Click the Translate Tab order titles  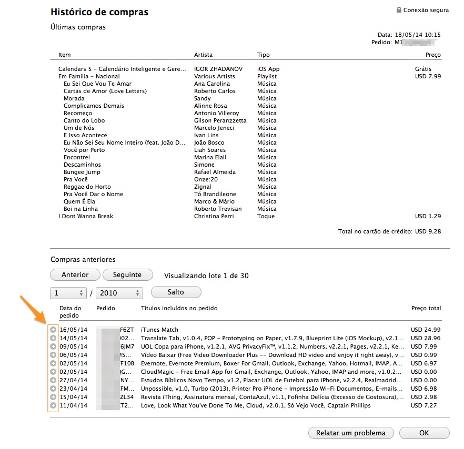click(273, 338)
